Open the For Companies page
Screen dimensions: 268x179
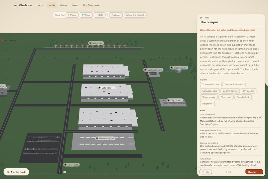pos(91,5)
